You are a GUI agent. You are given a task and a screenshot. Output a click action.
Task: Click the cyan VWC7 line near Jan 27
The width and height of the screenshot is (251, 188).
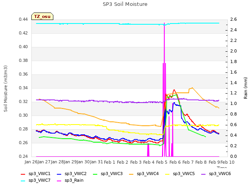[45, 23]
